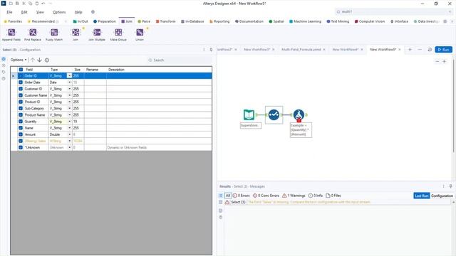
Task: Select the Join tool icon
Action: (76, 32)
